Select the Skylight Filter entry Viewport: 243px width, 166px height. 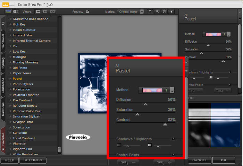point(23,122)
